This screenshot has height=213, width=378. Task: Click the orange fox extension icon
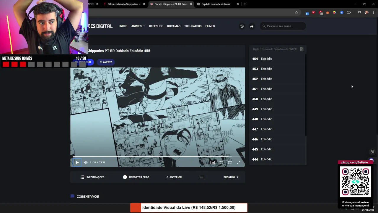(328, 12)
